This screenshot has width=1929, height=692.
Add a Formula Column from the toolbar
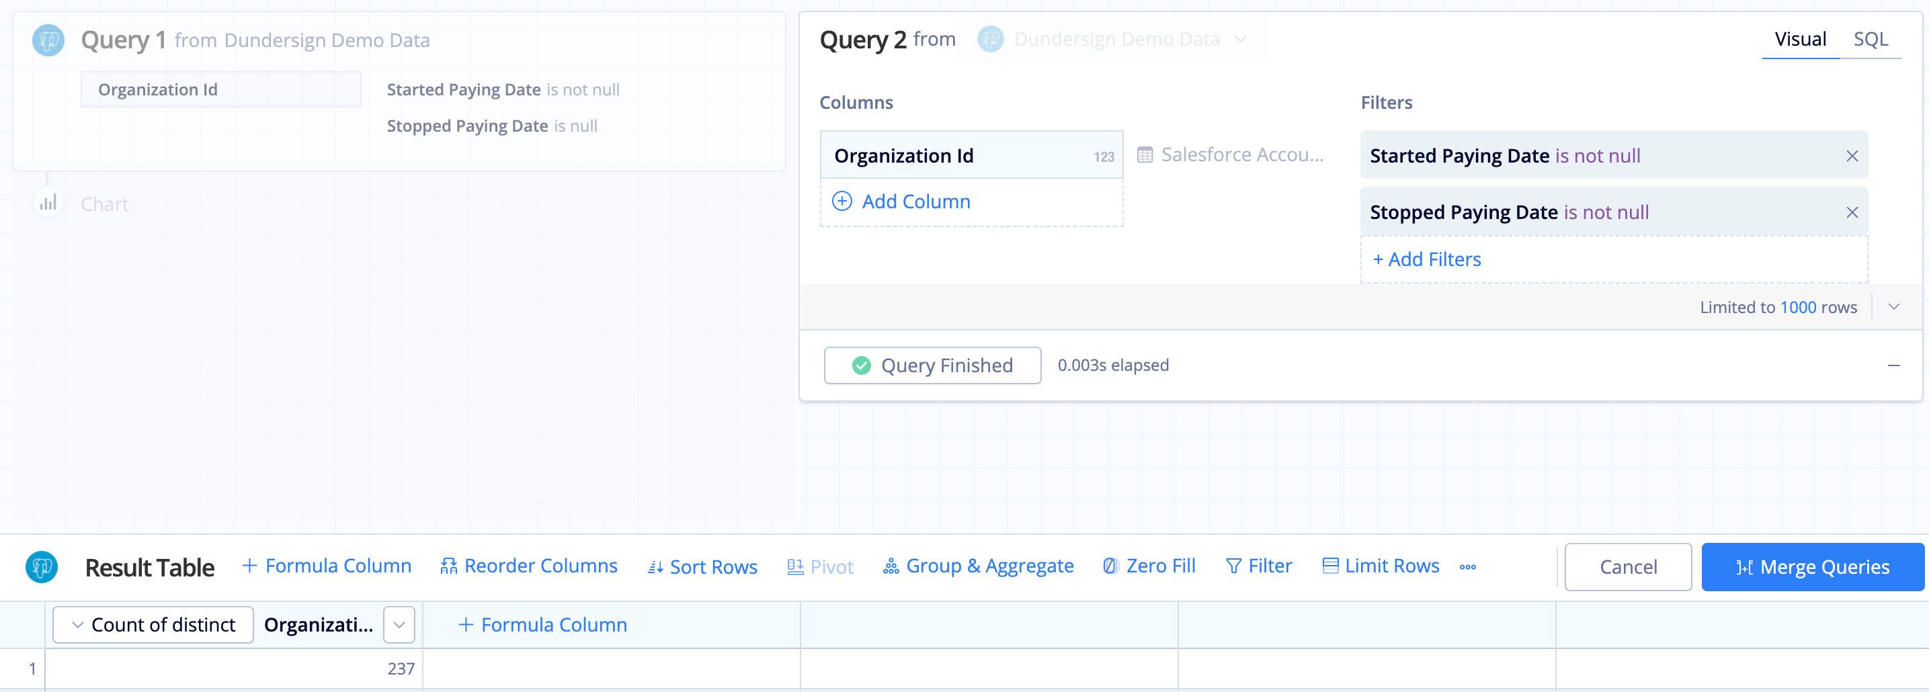pyautogui.click(x=327, y=566)
